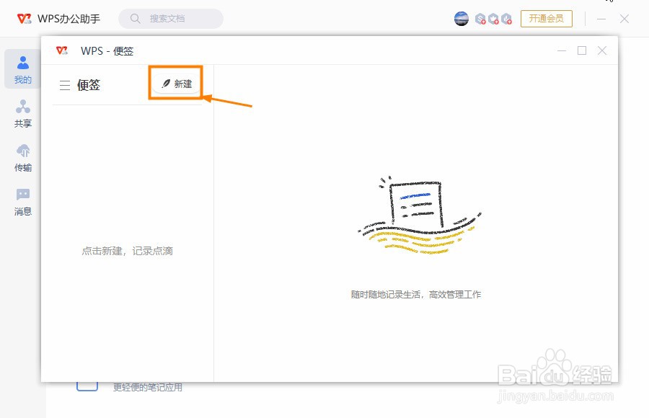Click the note illustration in empty pane
The width and height of the screenshot is (649, 418).
click(420, 215)
